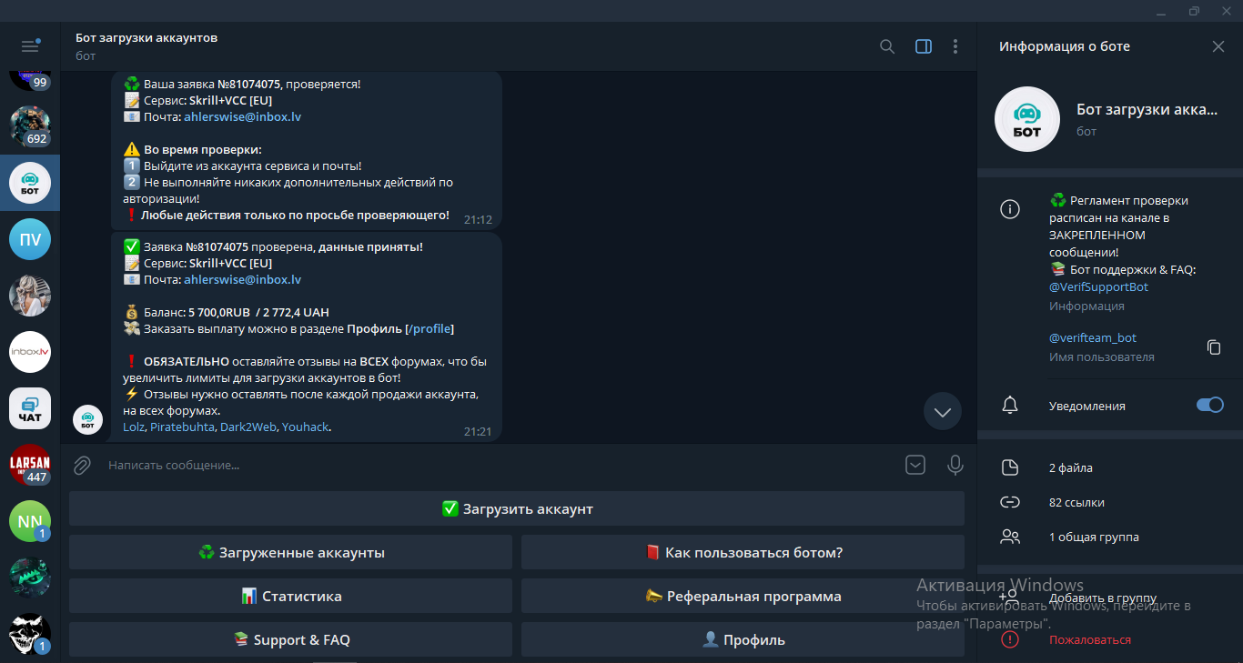Click the red Report (Пожаловаться) icon
Image resolution: width=1243 pixels, height=663 pixels.
click(x=1009, y=639)
